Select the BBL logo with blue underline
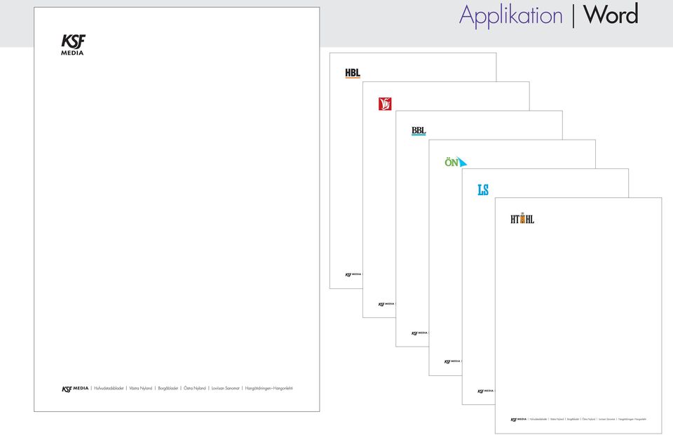This screenshot has height=435, width=673. point(419,131)
